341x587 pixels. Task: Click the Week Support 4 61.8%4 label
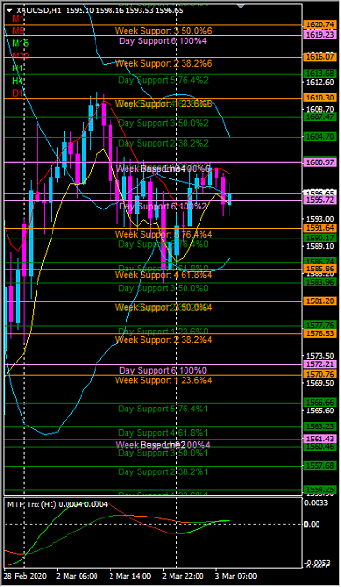164,275
